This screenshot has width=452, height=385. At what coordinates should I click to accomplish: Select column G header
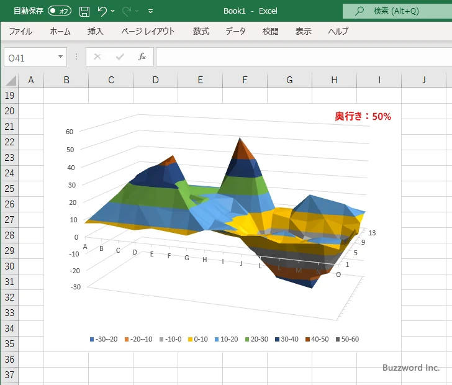290,80
